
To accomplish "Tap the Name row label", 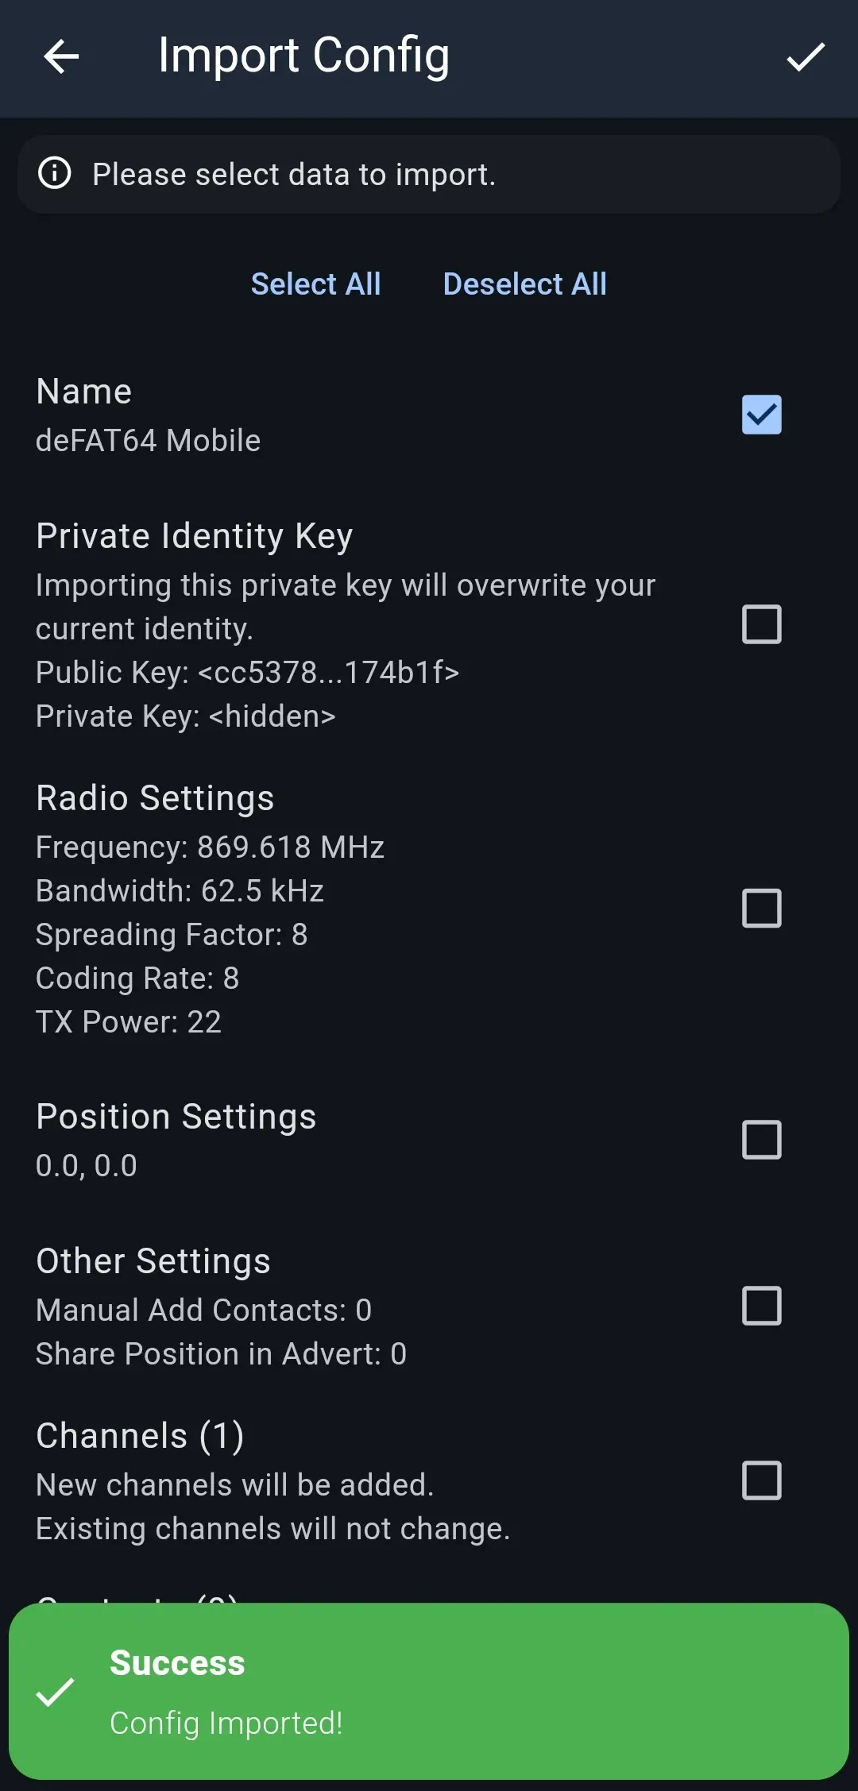I will click(x=84, y=392).
